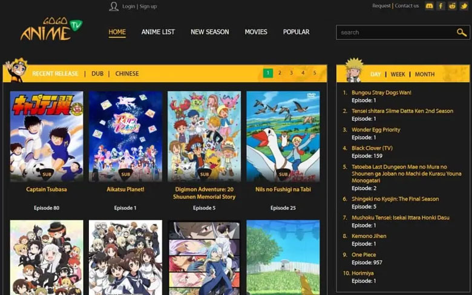Click Episode 80 under Captain Tsubasa
Screen dimensions: 472x295
click(x=47, y=208)
